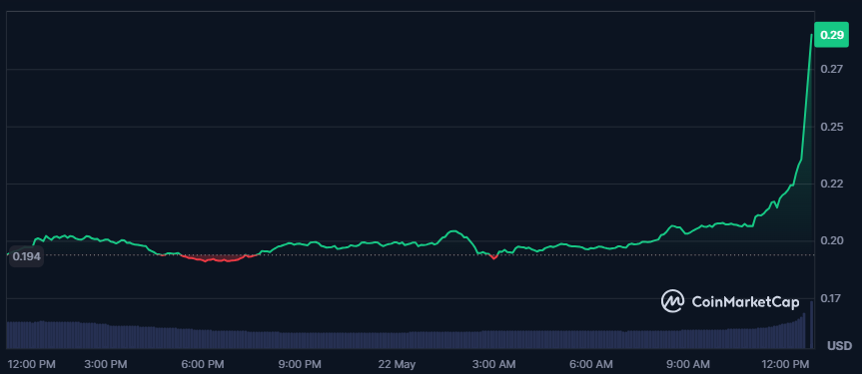Image resolution: width=862 pixels, height=374 pixels.
Task: Click the first 12:00 PM time label
Action: 32,364
